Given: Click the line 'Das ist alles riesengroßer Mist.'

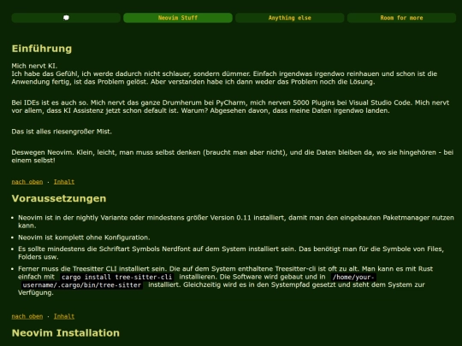Looking at the screenshot, I should (62, 132).
